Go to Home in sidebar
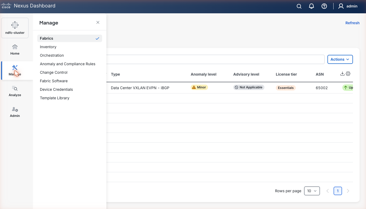Viewport: 366px width, 209px height. (15, 50)
